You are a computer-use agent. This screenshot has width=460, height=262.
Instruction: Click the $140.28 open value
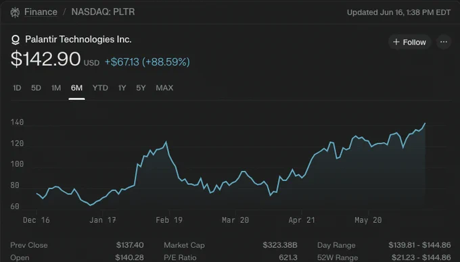tap(129, 257)
